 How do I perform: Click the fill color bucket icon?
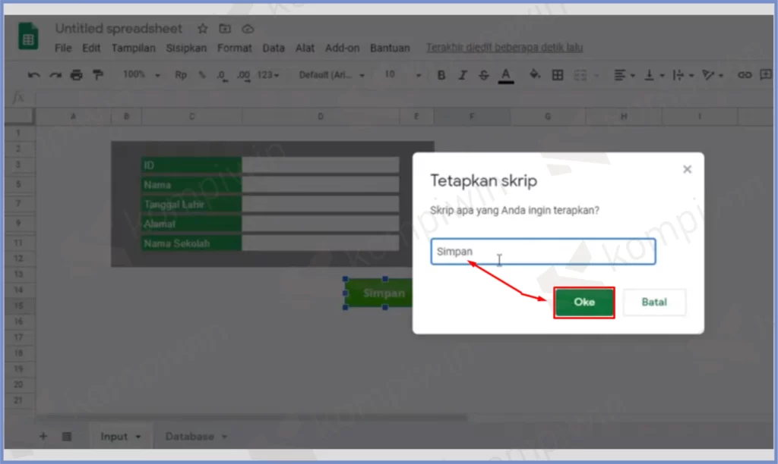click(x=535, y=75)
